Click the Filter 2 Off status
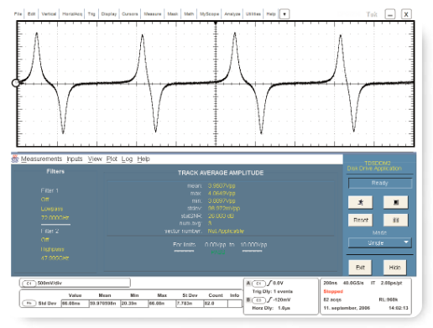 (44, 240)
